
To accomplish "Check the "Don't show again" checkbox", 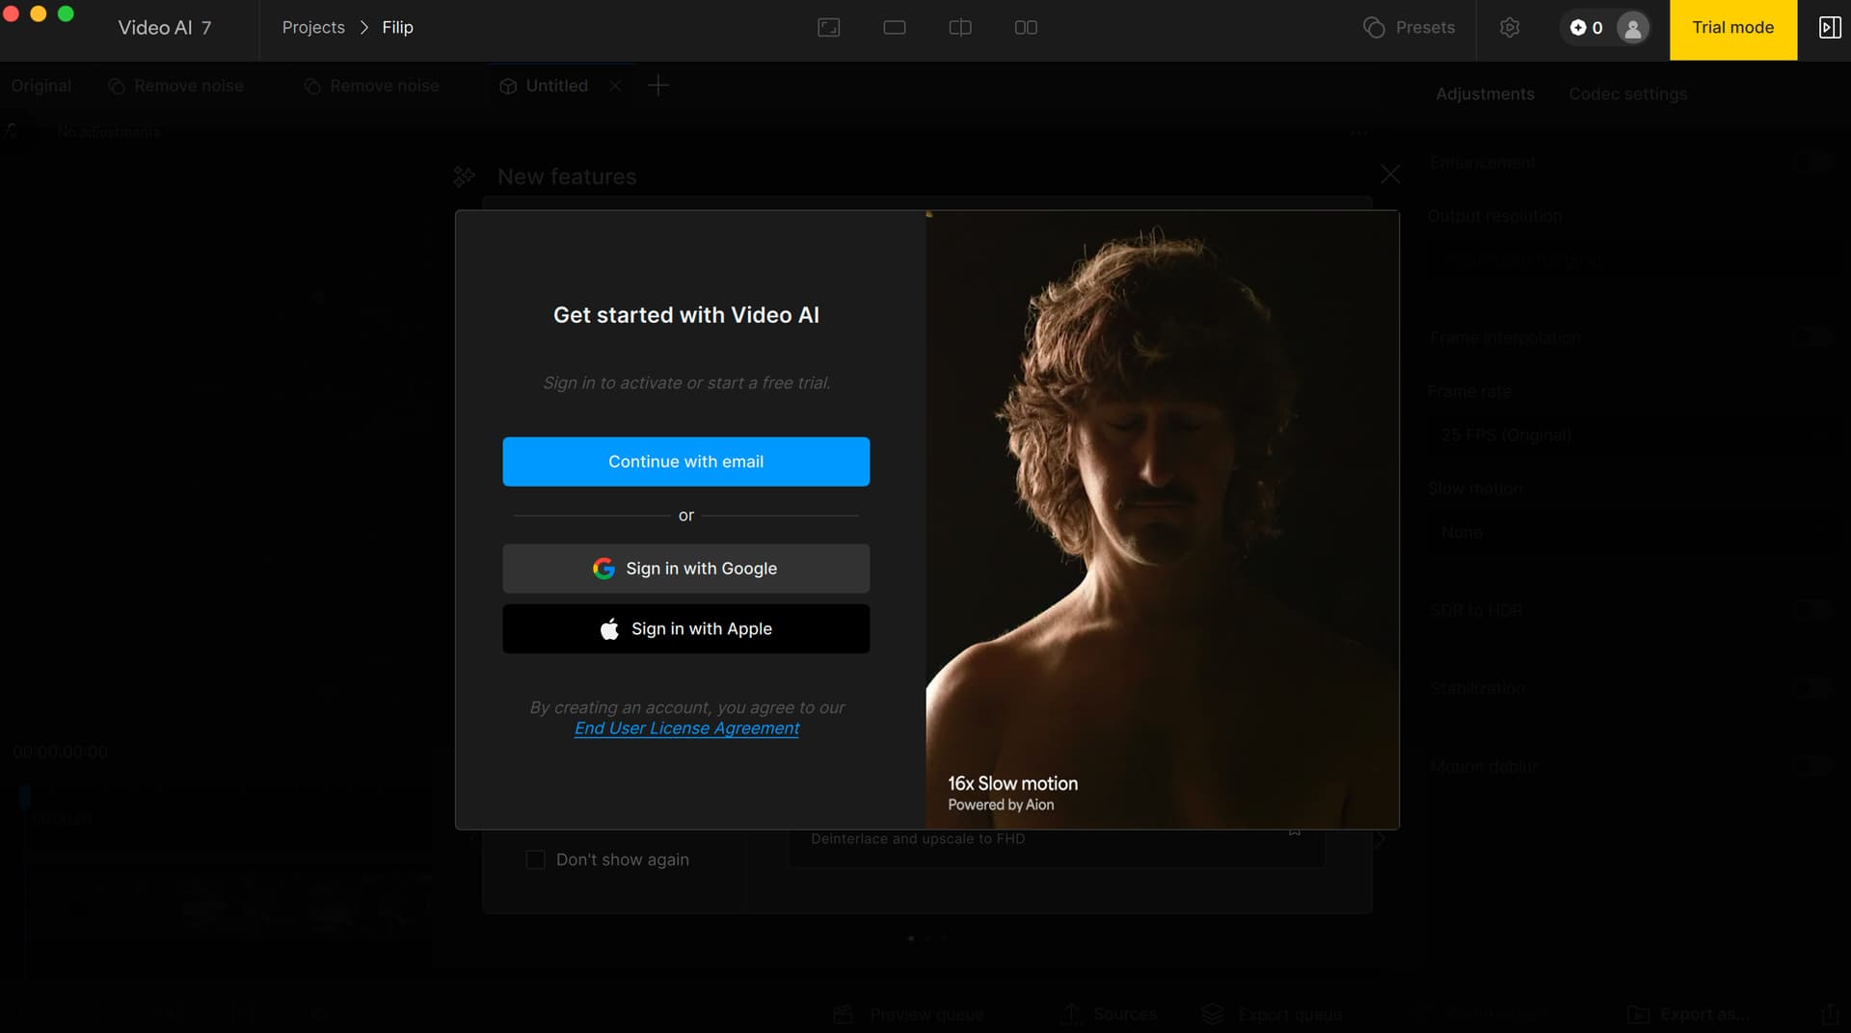I will pos(536,860).
